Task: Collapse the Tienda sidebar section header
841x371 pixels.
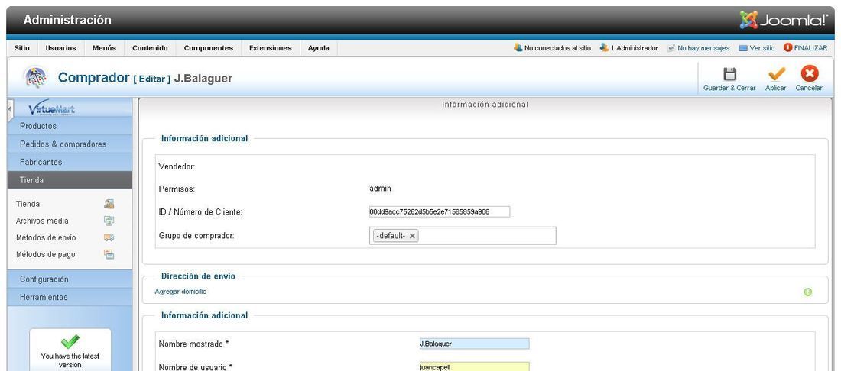Action: pyautogui.click(x=70, y=180)
